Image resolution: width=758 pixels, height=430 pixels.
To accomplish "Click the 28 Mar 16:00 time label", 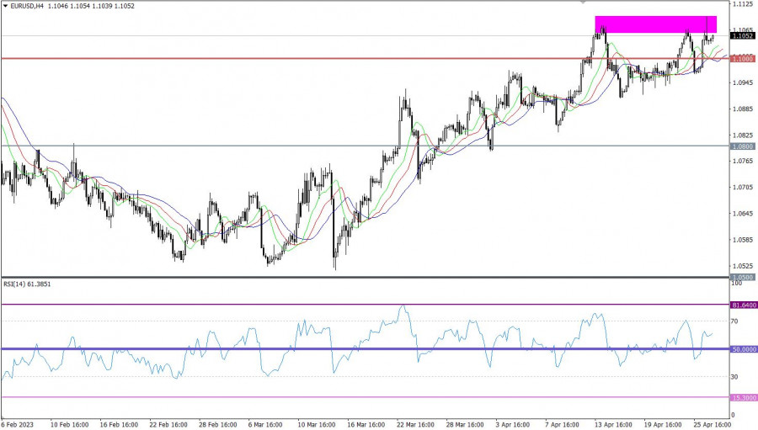I will pos(465,425).
